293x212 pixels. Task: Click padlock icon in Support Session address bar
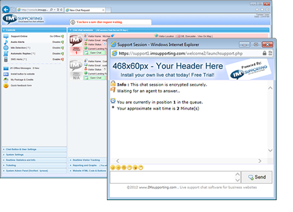pyautogui.click(x=265, y=53)
